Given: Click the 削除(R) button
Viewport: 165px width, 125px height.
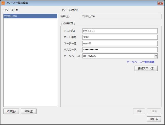Looking at the screenshot, I should click(x=29, y=111).
